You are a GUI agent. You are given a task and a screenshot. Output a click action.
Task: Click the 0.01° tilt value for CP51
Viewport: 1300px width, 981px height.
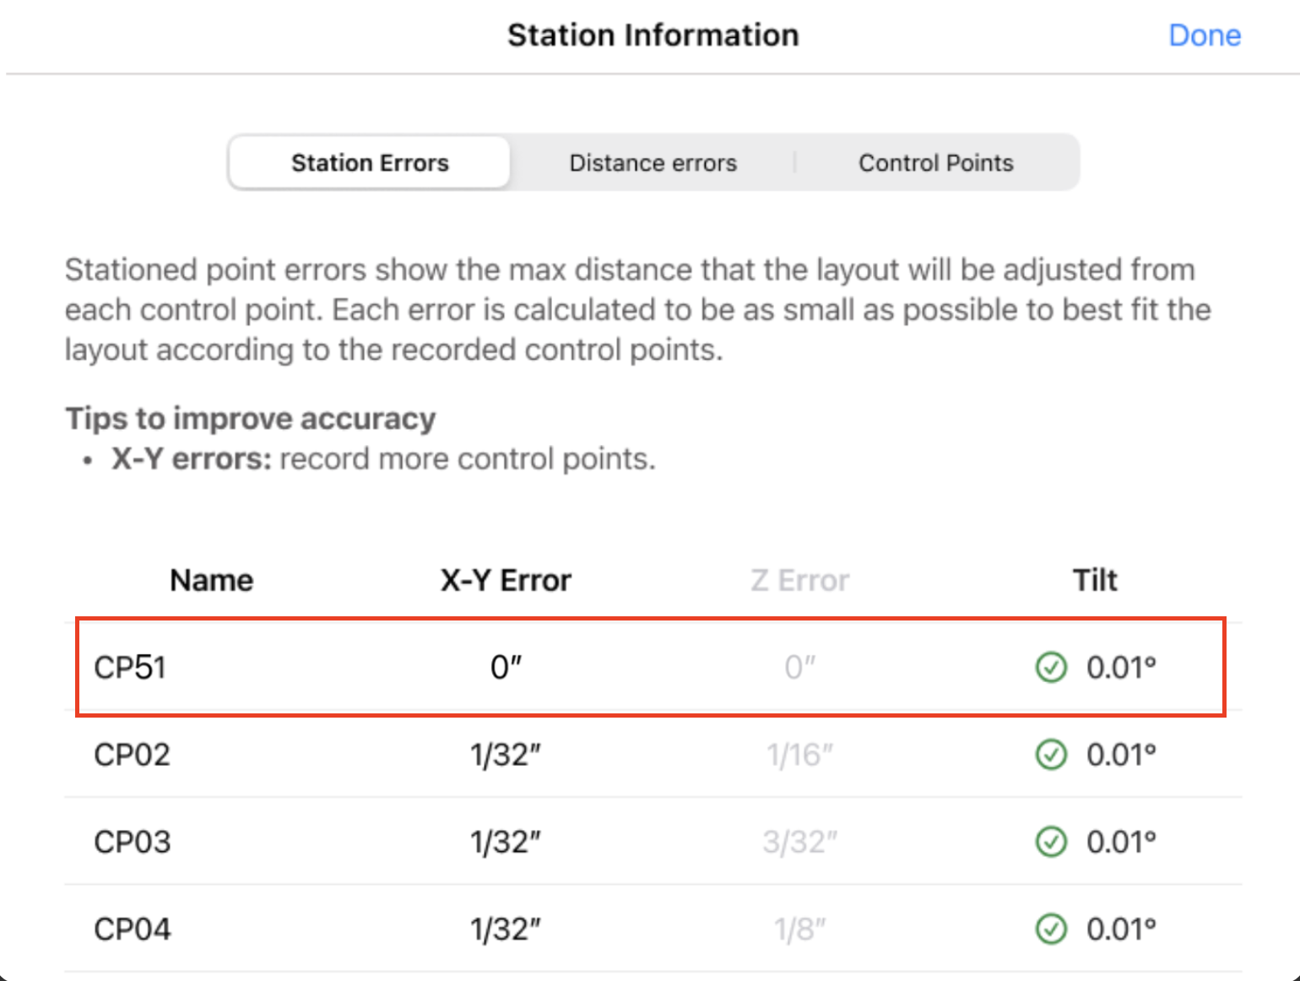1121,667
